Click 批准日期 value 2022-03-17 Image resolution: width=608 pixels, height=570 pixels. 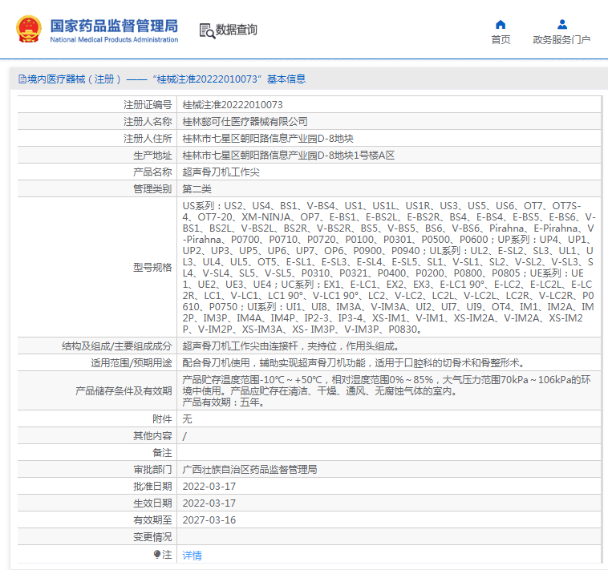point(209,487)
